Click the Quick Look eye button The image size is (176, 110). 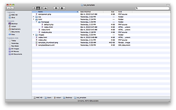tap(56, 8)
